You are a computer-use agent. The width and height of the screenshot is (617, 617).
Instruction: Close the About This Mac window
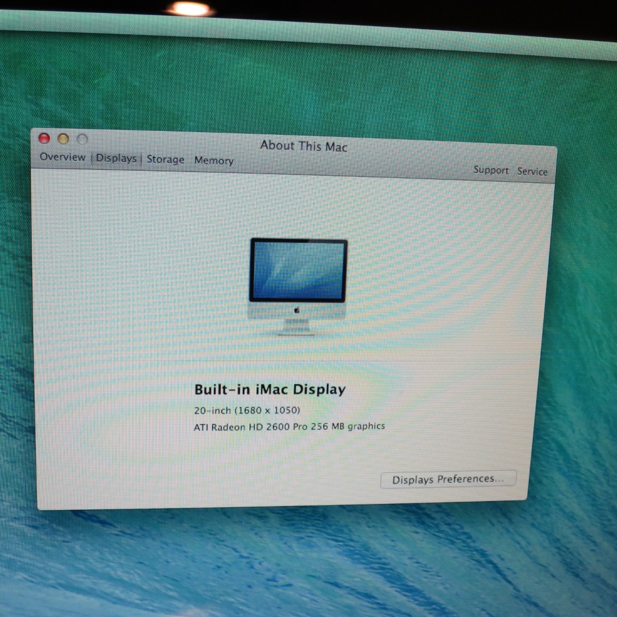click(44, 138)
